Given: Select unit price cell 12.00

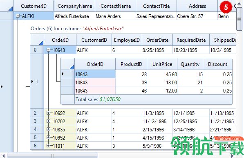Looking at the screenshot, I should (x=162, y=90).
